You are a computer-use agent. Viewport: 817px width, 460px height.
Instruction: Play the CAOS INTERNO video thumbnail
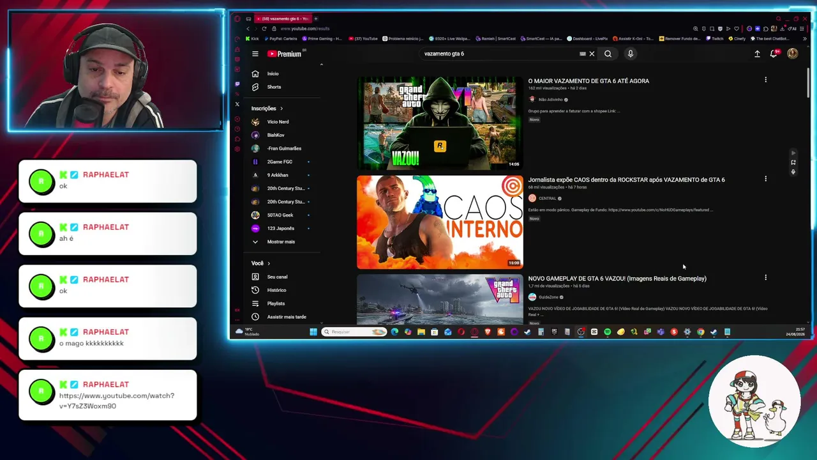(x=440, y=222)
